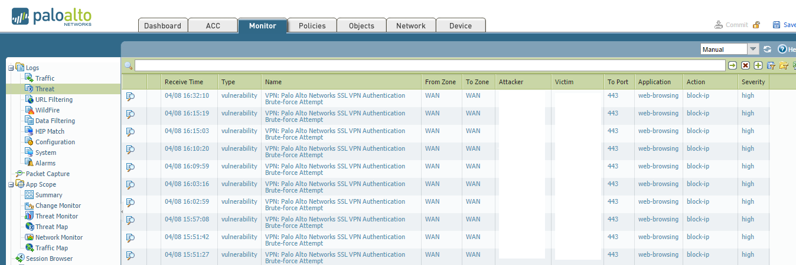Refresh the log view using the refresh icon
The image size is (796, 265).
(768, 49)
